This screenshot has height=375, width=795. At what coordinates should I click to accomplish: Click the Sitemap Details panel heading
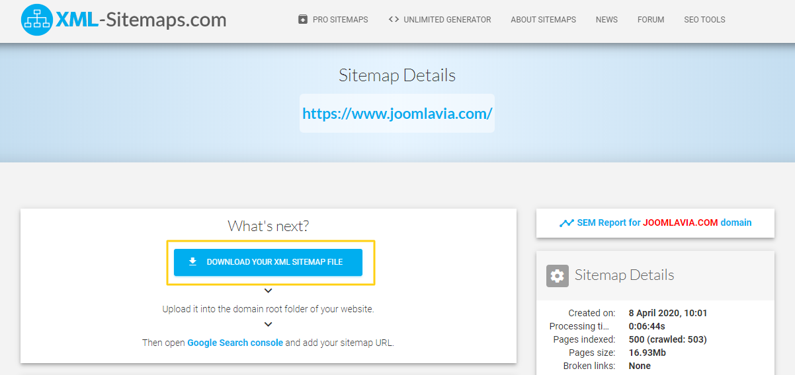pos(624,275)
